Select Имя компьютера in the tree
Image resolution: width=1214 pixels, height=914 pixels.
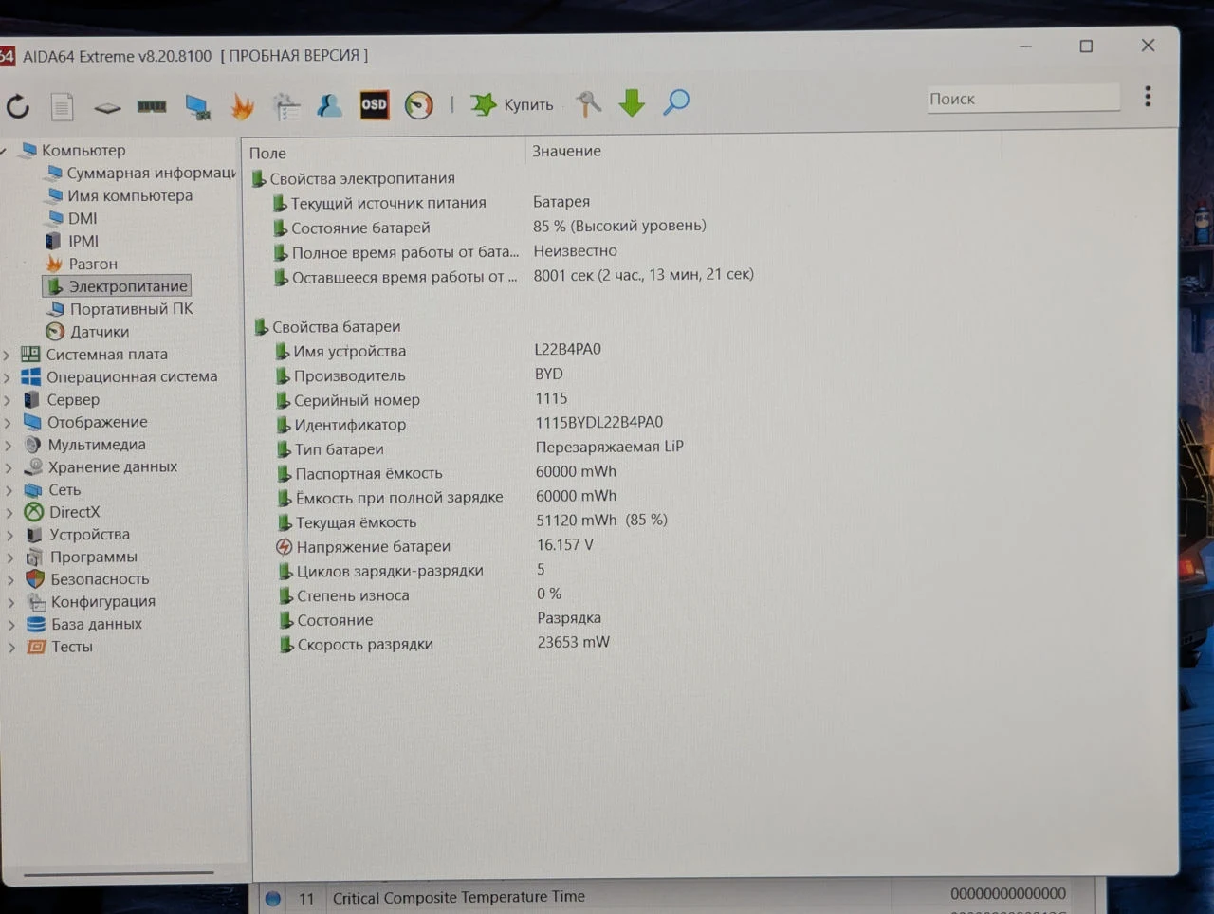pyautogui.click(x=120, y=195)
